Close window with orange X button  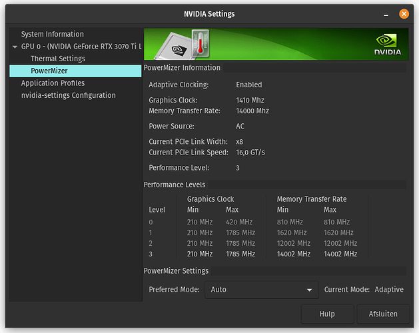[404, 14]
